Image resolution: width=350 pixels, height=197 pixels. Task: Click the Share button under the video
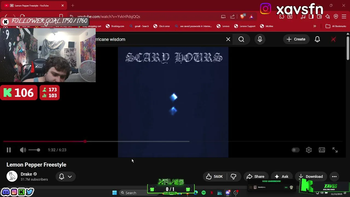click(256, 176)
